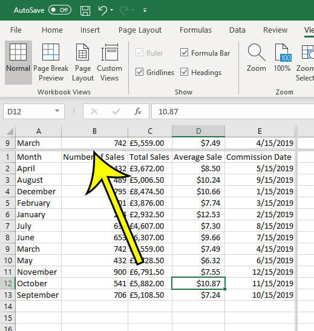
Task: Switch to the Page Layout ribbon tab
Action: 140,30
